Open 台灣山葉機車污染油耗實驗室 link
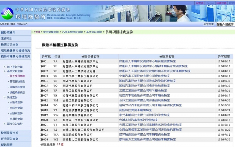Screen dimensions: 235x147 [150, 130]
